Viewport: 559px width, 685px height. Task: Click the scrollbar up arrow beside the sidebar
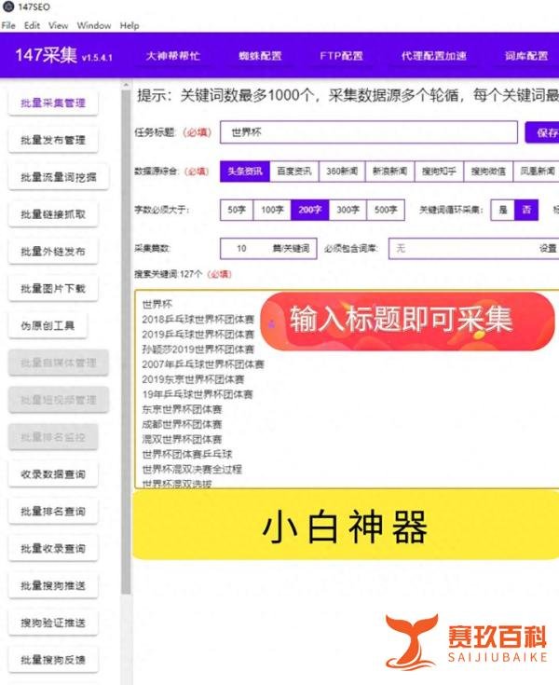[126, 85]
